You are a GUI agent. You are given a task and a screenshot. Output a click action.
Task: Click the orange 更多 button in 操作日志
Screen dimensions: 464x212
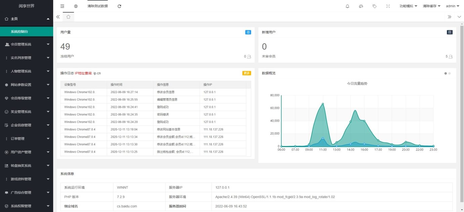coord(246,73)
